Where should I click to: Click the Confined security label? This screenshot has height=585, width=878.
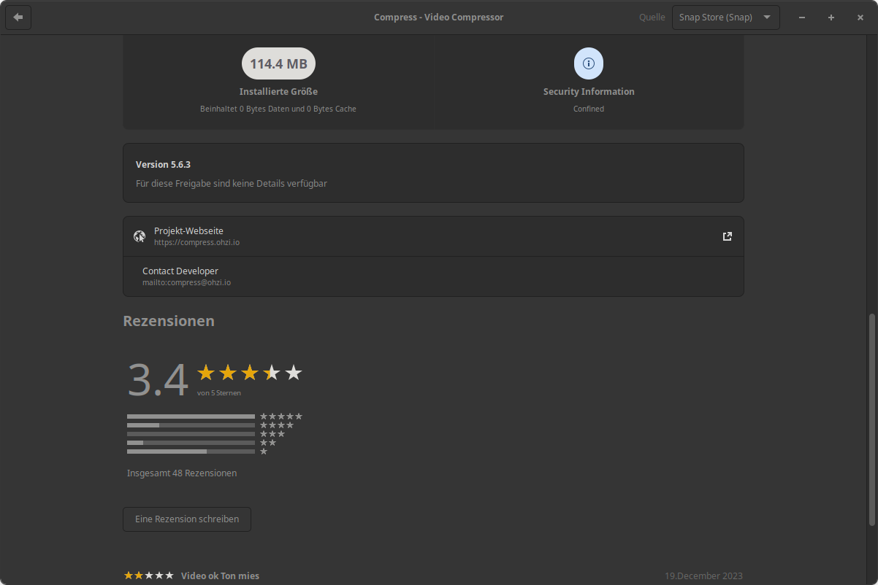(x=589, y=109)
